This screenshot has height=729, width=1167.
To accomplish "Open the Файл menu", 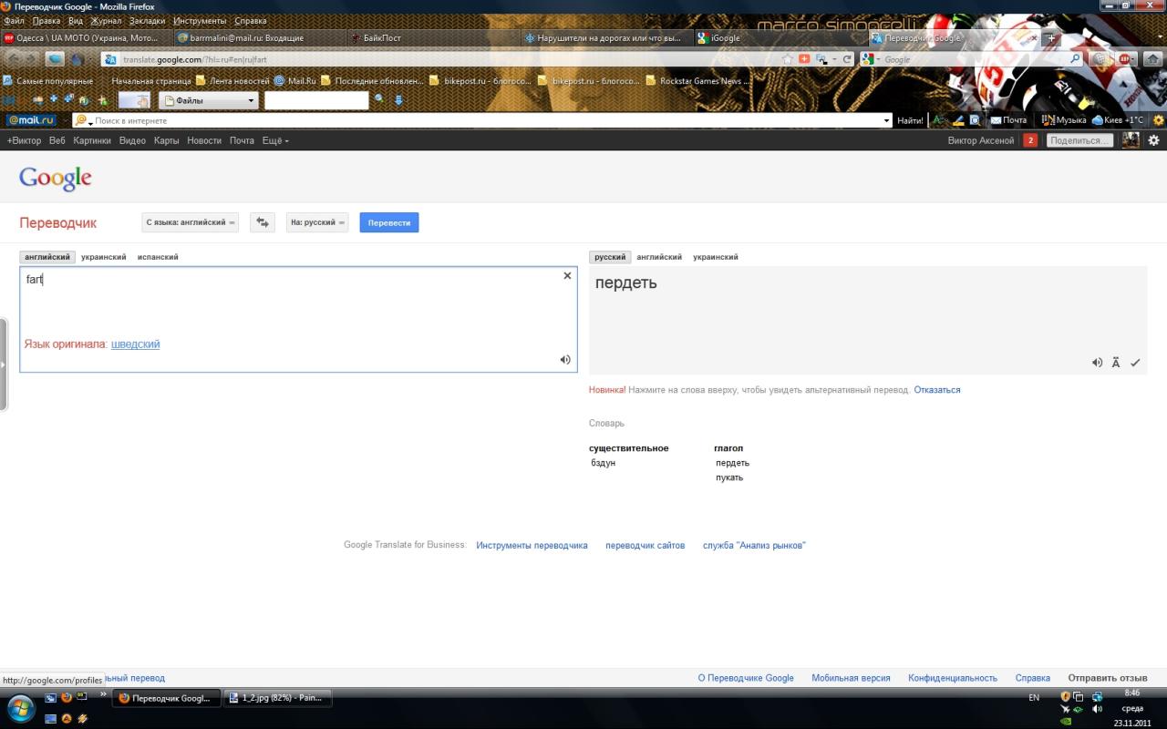I will tap(14, 20).
